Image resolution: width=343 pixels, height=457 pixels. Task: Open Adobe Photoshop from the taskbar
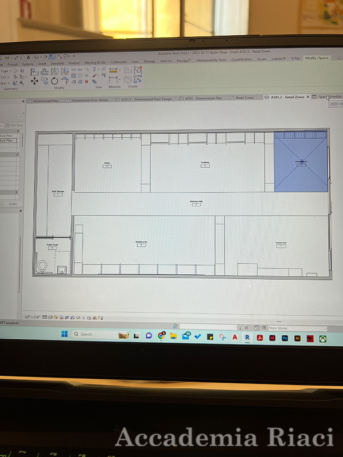tap(285, 338)
